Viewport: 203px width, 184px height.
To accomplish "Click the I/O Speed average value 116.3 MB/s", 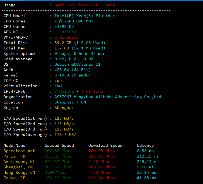I will click(67, 135).
